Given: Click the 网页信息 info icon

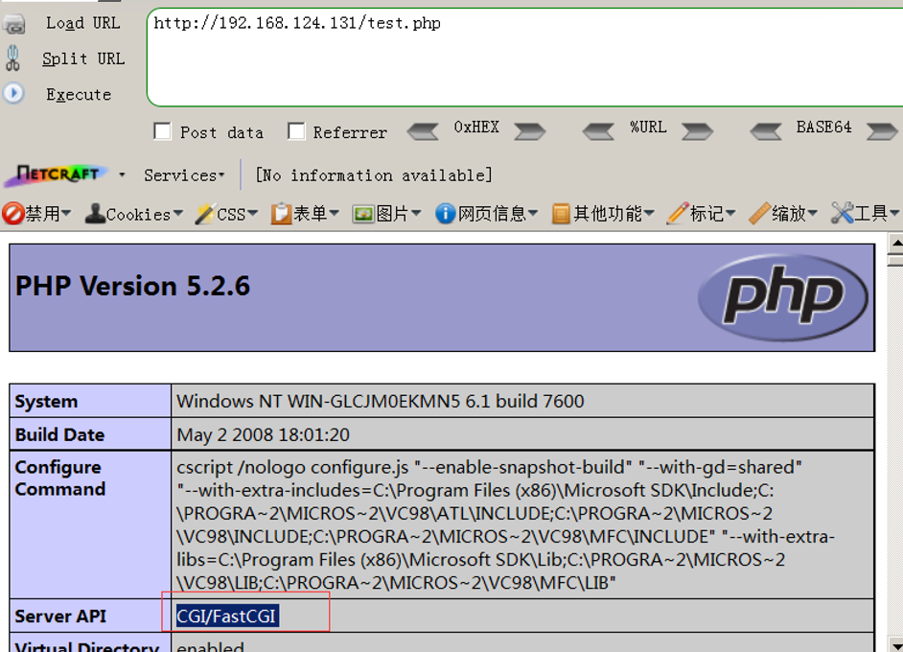Looking at the screenshot, I should (445, 214).
